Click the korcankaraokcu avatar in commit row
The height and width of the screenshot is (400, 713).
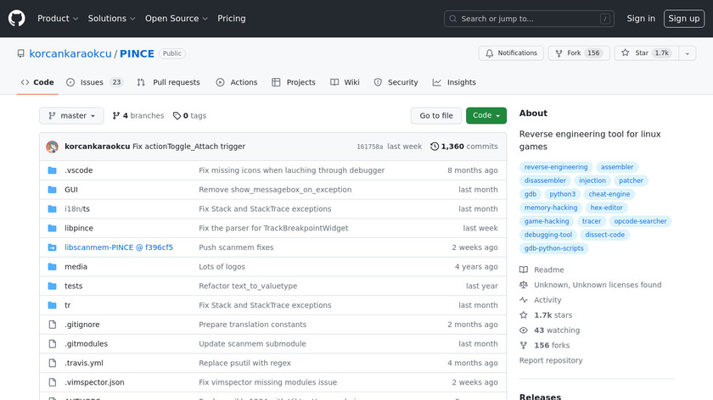tap(53, 147)
